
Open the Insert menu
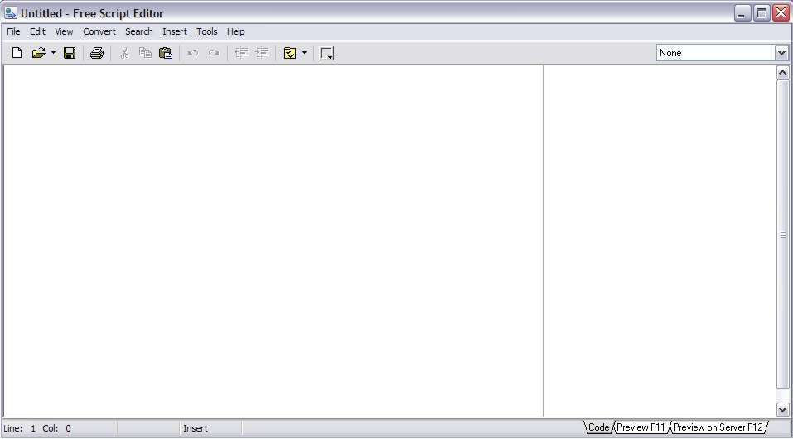pyautogui.click(x=175, y=31)
